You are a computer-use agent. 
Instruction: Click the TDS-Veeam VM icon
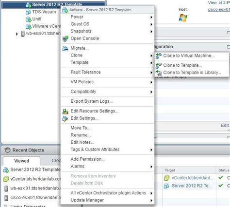click(x=28, y=12)
